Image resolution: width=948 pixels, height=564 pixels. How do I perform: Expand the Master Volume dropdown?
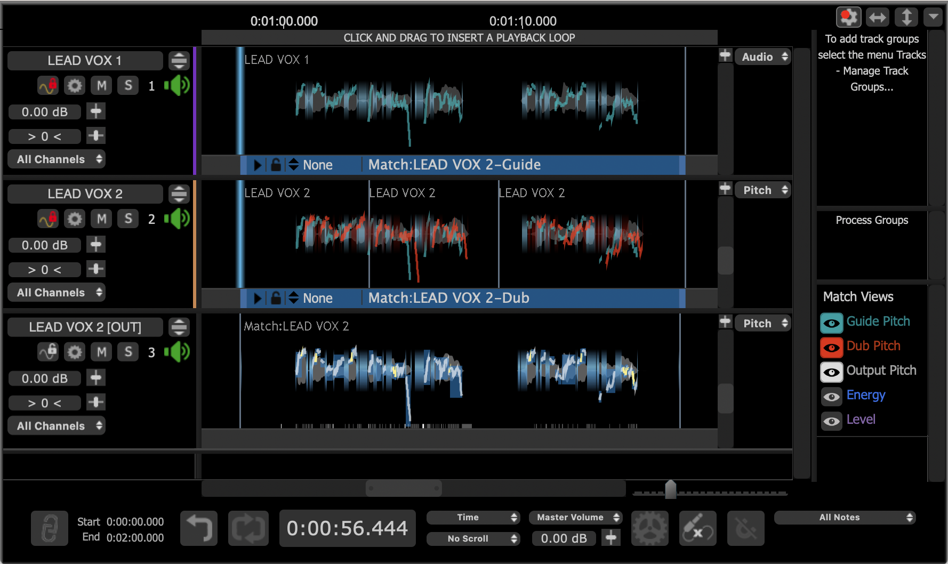[575, 517]
